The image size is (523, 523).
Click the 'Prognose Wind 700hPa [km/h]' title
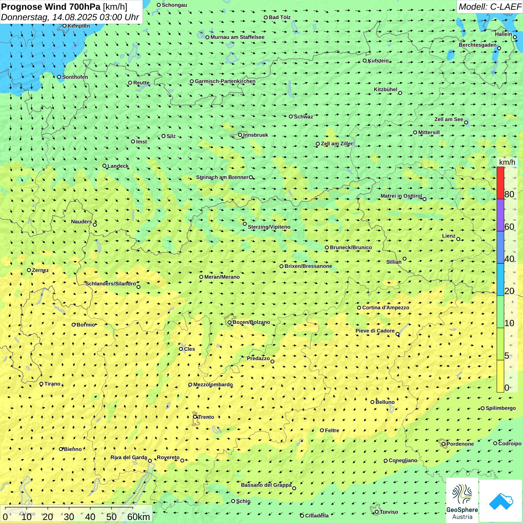[64, 7]
